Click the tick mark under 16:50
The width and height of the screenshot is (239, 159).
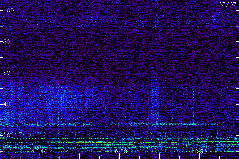199,156
